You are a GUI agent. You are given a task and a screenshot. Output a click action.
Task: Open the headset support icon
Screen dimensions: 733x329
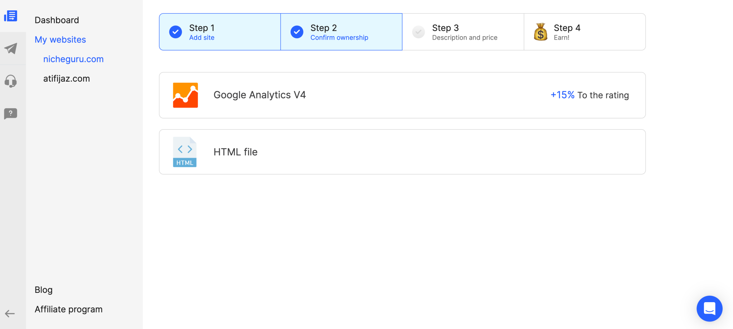coord(11,81)
